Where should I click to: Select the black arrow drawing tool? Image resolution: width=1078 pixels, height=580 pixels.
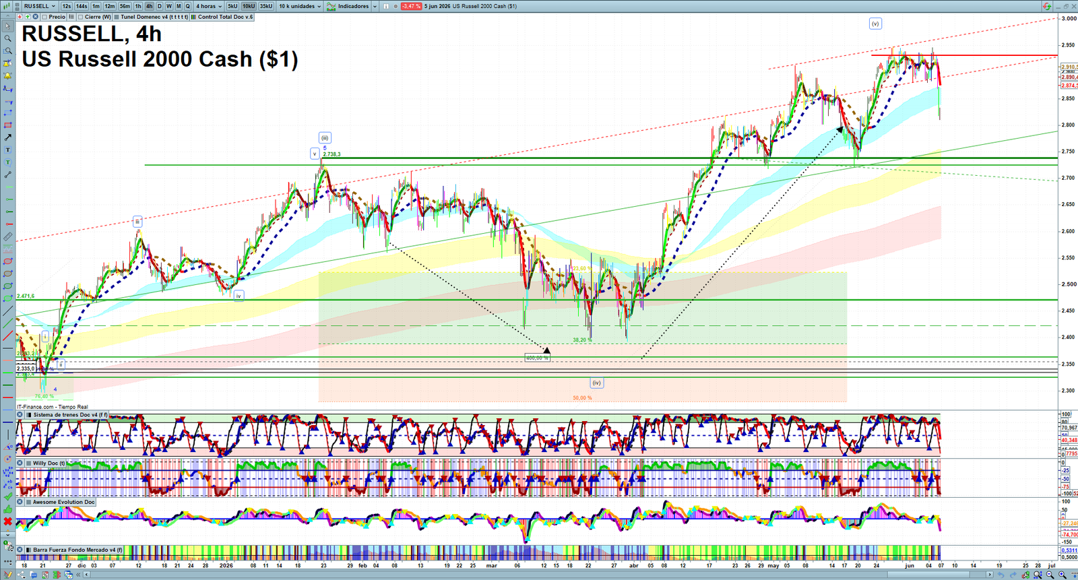(8, 137)
